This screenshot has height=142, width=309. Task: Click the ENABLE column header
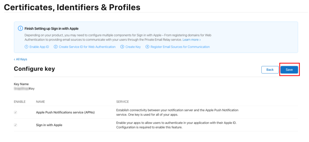tap(20, 102)
